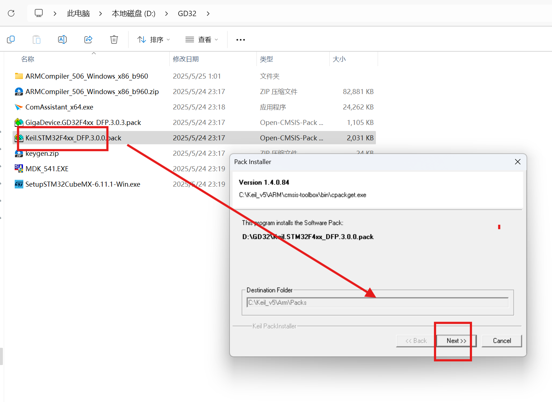Select ARMCompiler_506_Windows_x86_b960 folder name

coord(87,76)
